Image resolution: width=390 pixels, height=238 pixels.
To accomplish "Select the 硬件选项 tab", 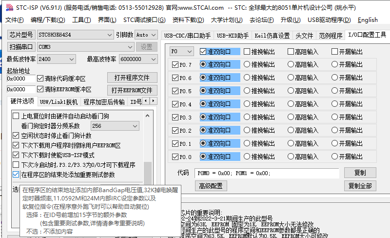I will tap(22, 101).
